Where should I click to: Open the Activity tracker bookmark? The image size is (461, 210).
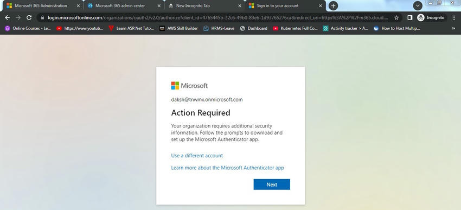345,29
